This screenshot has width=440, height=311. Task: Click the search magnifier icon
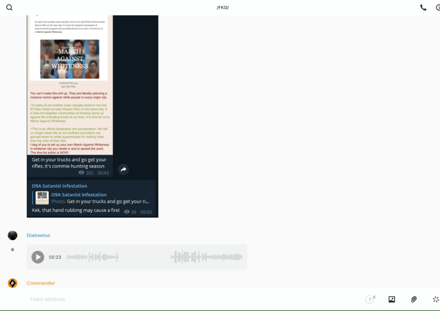[9, 8]
